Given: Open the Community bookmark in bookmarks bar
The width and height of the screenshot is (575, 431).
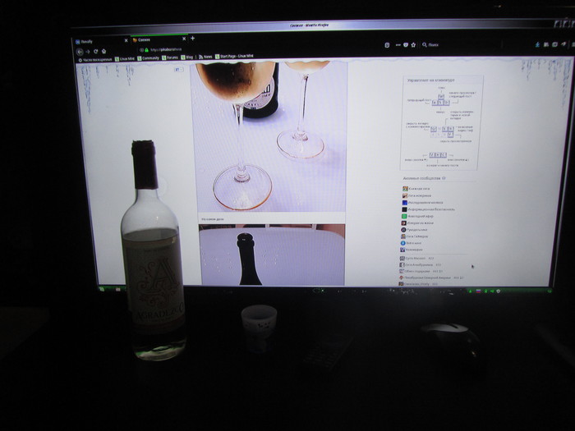Looking at the screenshot, I should 149,58.
